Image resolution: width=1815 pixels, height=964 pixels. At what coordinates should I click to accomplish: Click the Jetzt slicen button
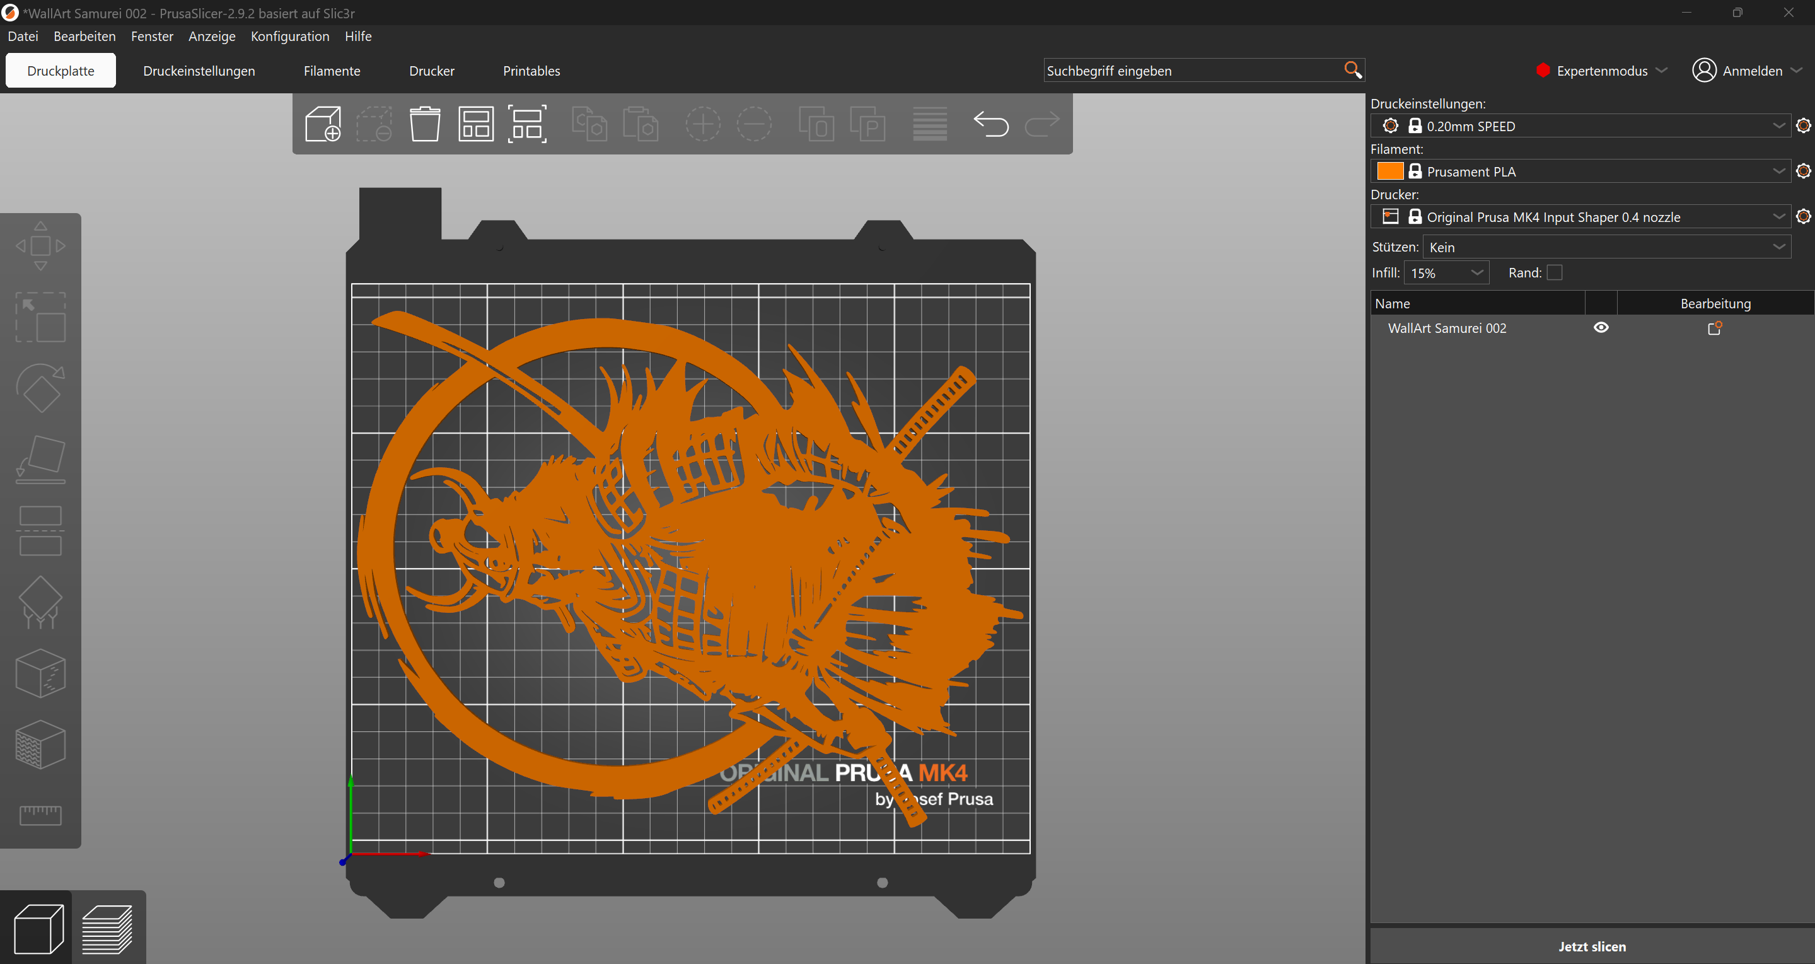1592,946
